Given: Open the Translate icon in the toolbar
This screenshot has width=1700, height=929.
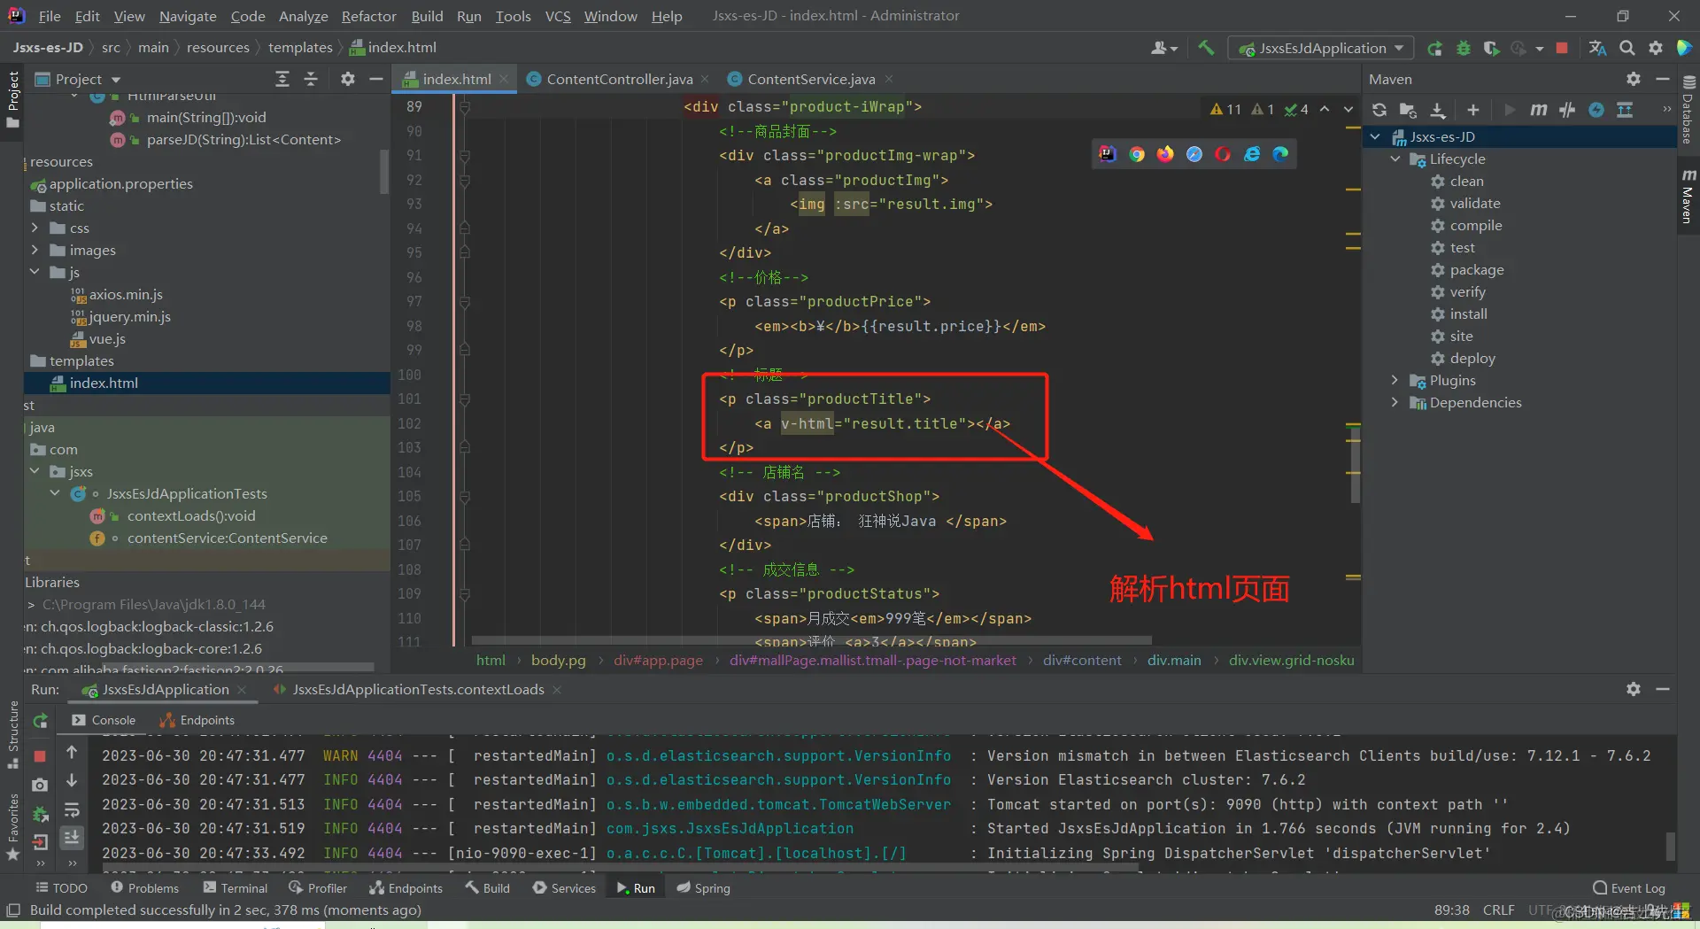Looking at the screenshot, I should tap(1597, 48).
